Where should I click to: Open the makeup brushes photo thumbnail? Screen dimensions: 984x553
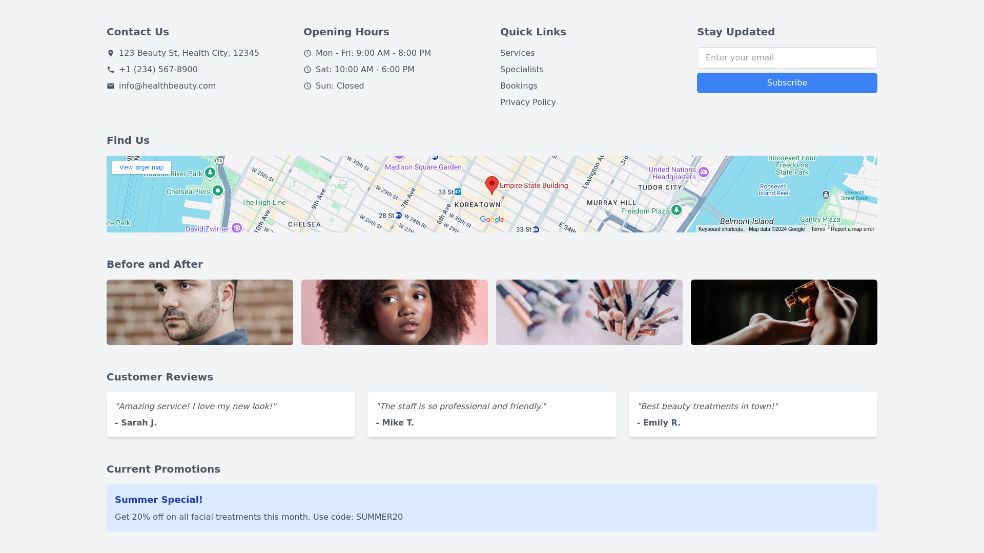pyautogui.click(x=589, y=312)
